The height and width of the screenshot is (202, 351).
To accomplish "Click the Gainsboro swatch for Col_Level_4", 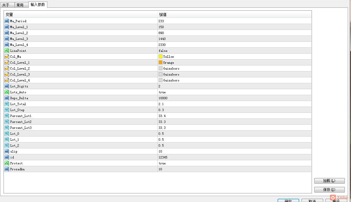I will pos(160,80).
